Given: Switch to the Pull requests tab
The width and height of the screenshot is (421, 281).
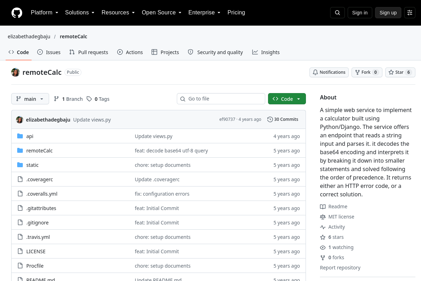Looking at the screenshot, I should click(x=89, y=52).
